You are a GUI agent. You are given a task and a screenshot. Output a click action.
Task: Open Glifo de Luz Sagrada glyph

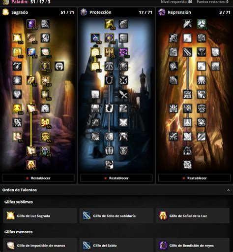[40, 216]
